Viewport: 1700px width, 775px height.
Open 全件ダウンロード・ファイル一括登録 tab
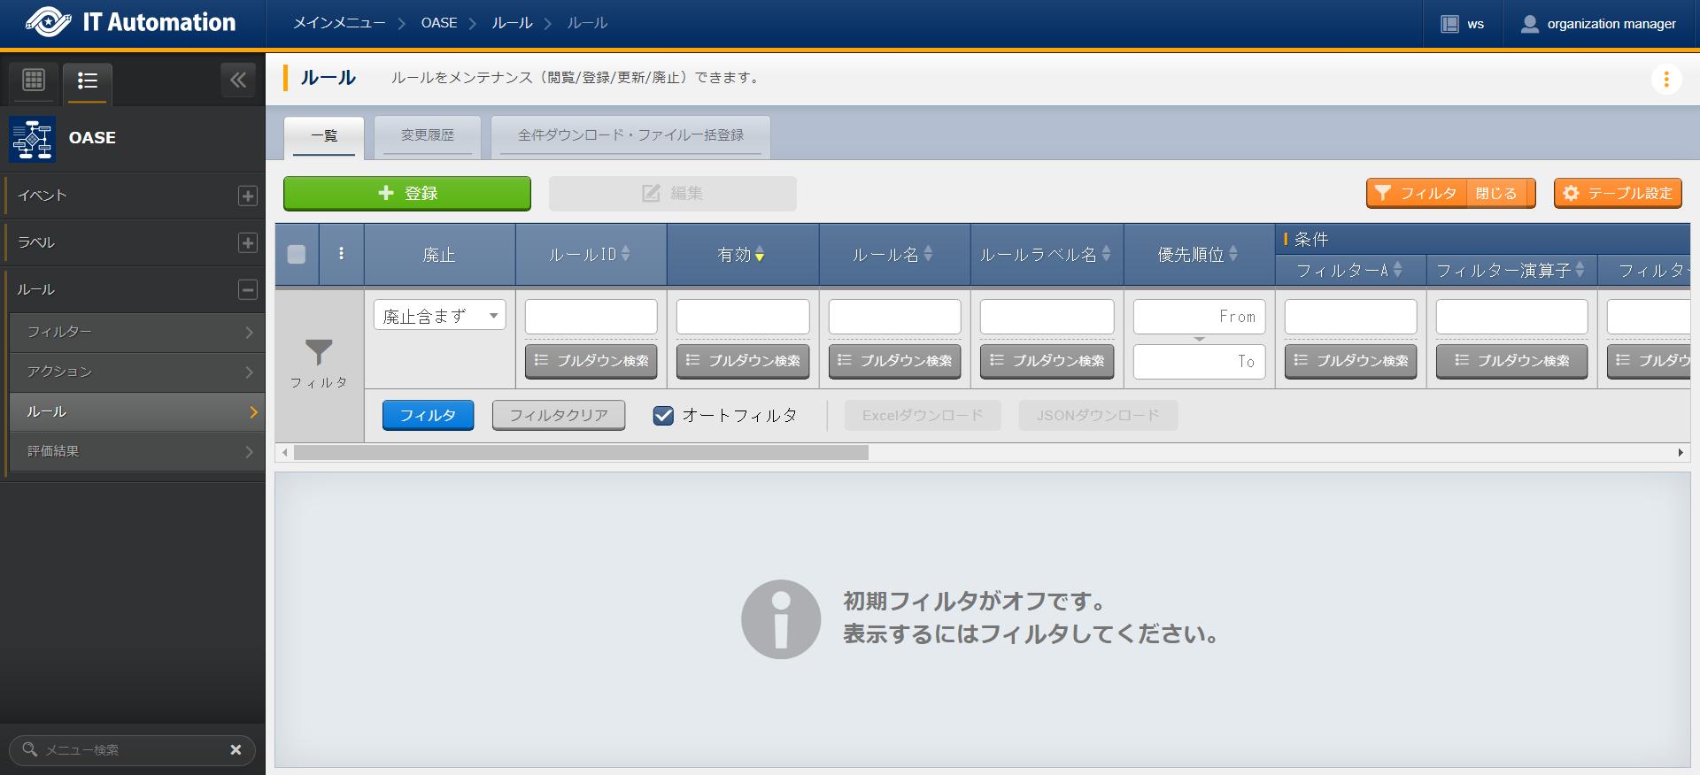(x=630, y=135)
